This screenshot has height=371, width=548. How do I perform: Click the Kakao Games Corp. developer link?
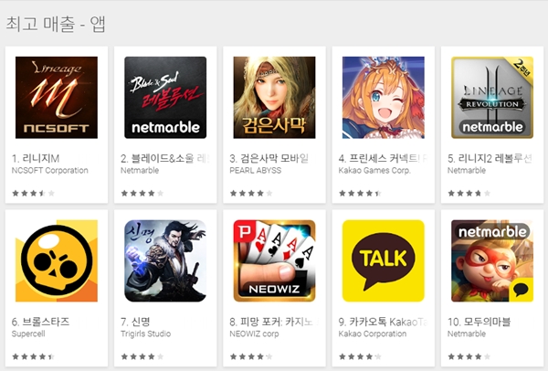click(374, 171)
